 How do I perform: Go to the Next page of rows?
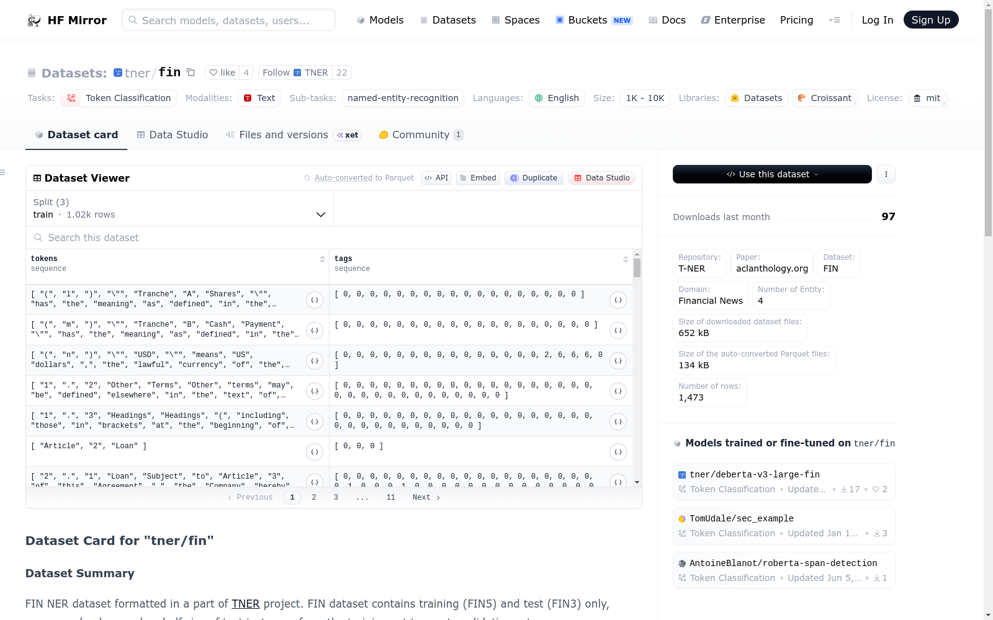[x=426, y=497]
